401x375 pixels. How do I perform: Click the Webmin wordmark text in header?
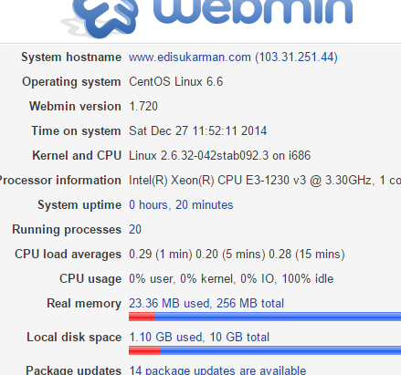(253, 12)
